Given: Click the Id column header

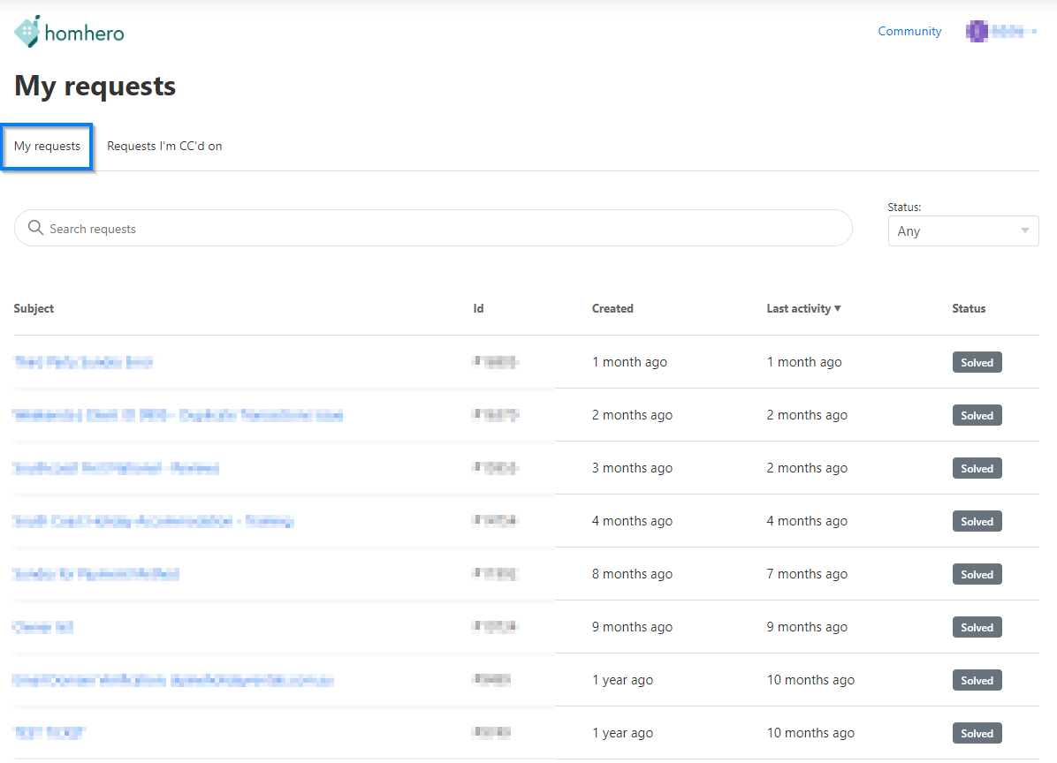Looking at the screenshot, I should click(x=478, y=308).
